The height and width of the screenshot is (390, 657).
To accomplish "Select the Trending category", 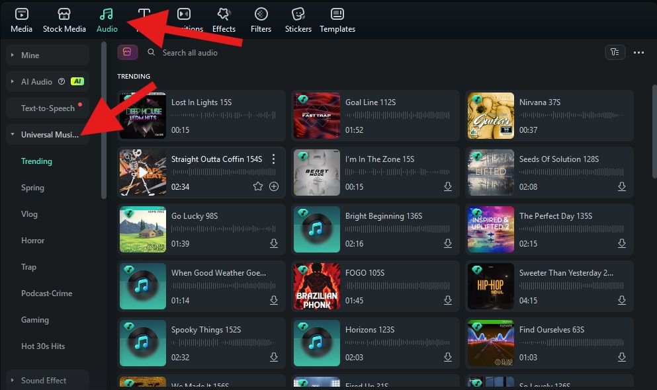I will pyautogui.click(x=36, y=161).
